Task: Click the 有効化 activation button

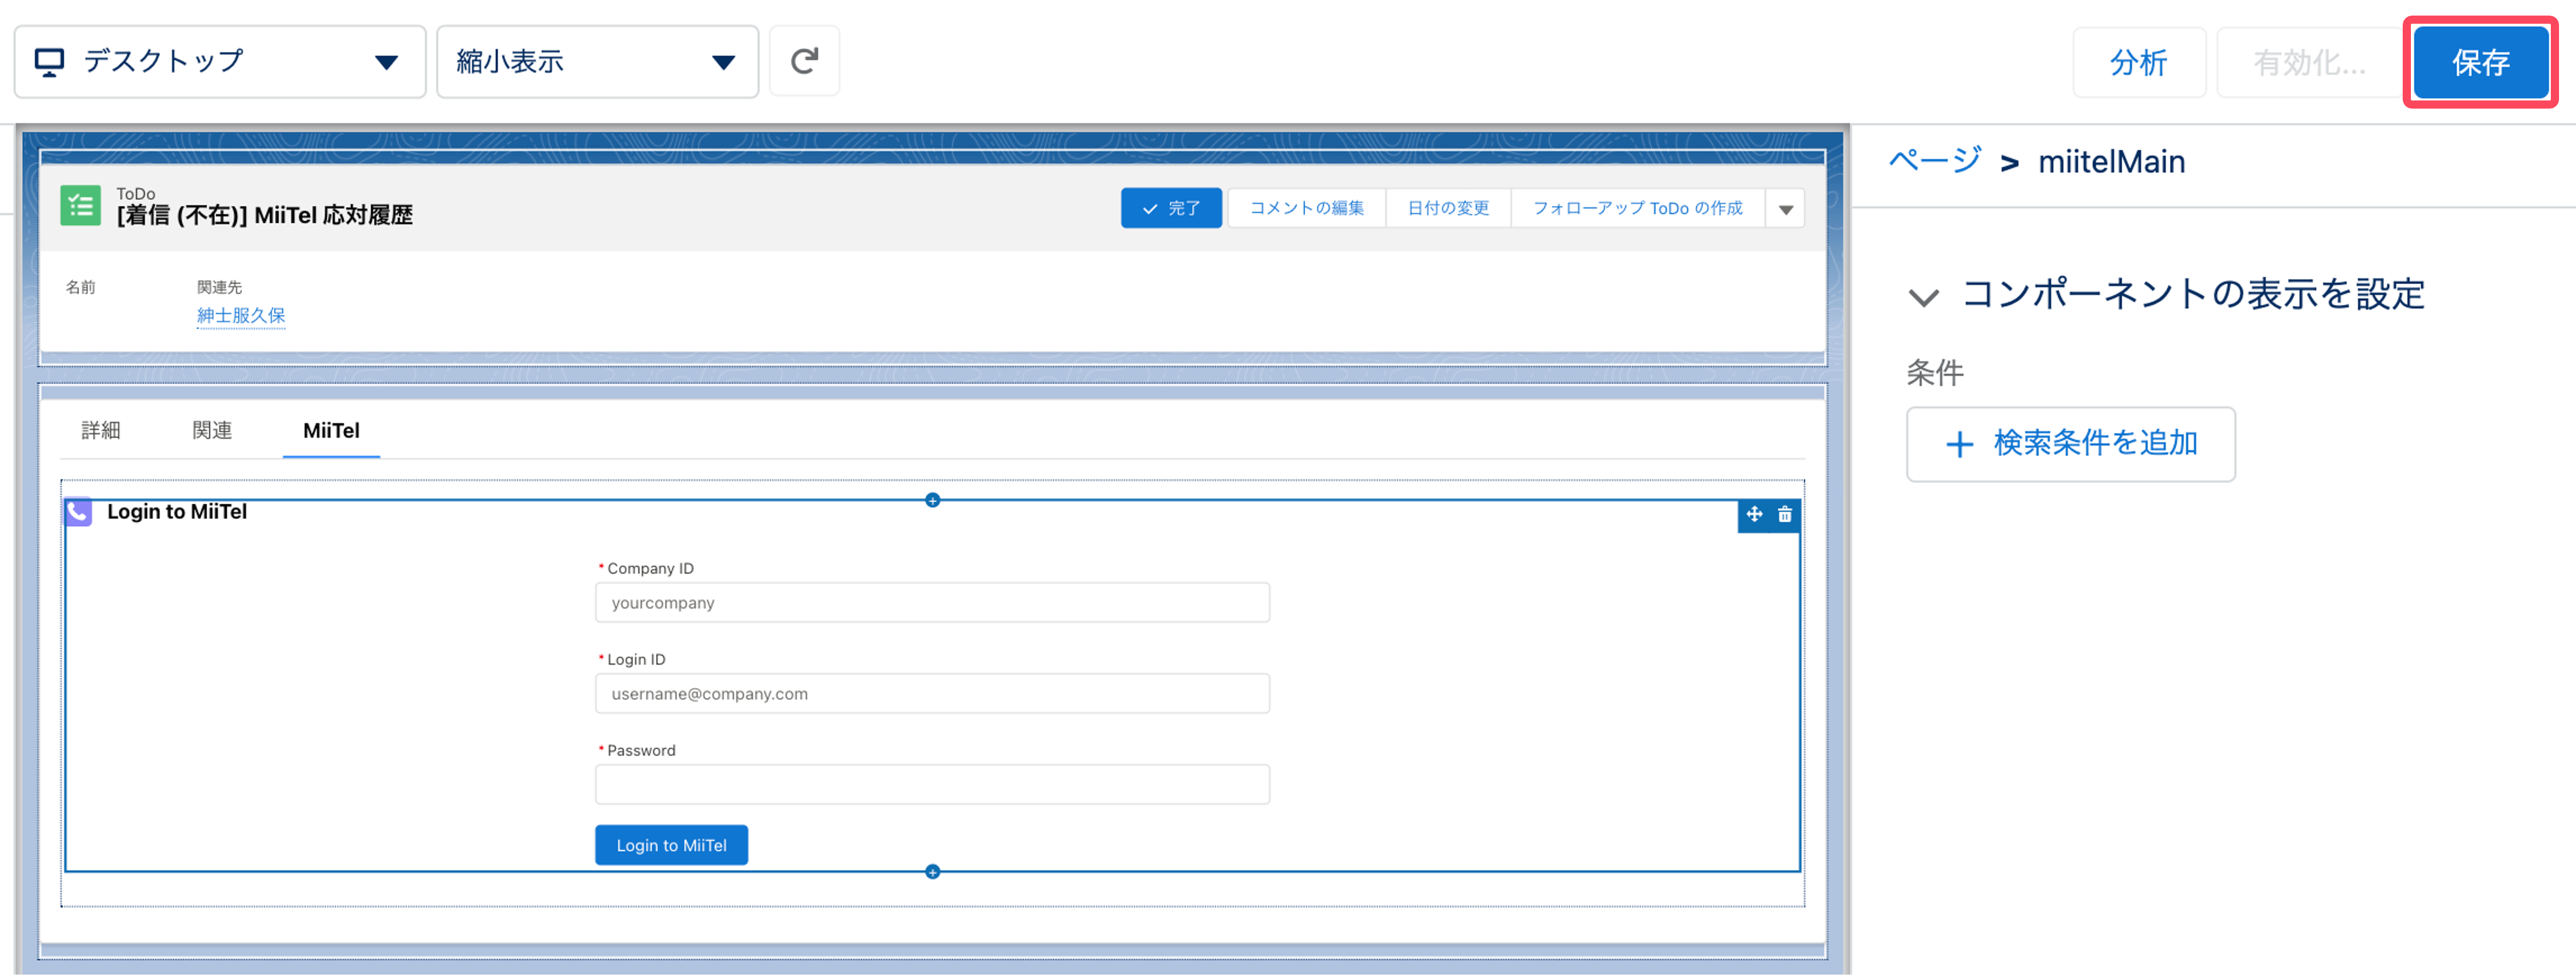Action: click(x=2309, y=62)
